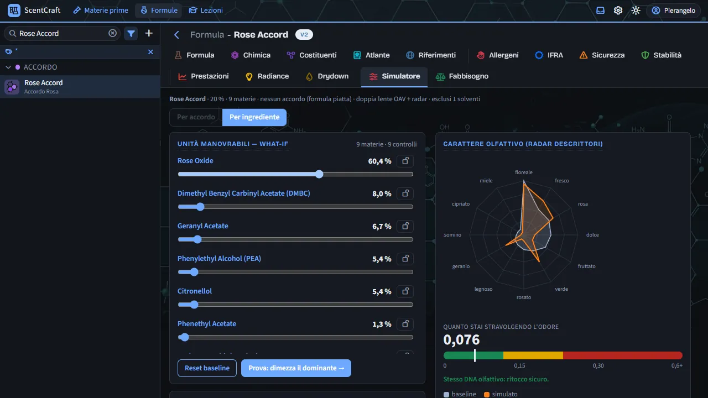Select the Per accordo view option
708x398 pixels.
(196, 117)
